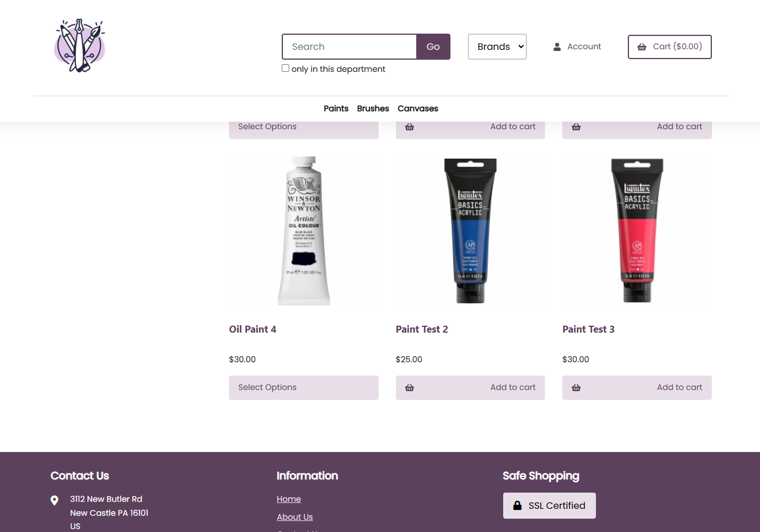Follow the About Us footer link
Image resolution: width=760 pixels, height=532 pixels.
tap(294, 517)
